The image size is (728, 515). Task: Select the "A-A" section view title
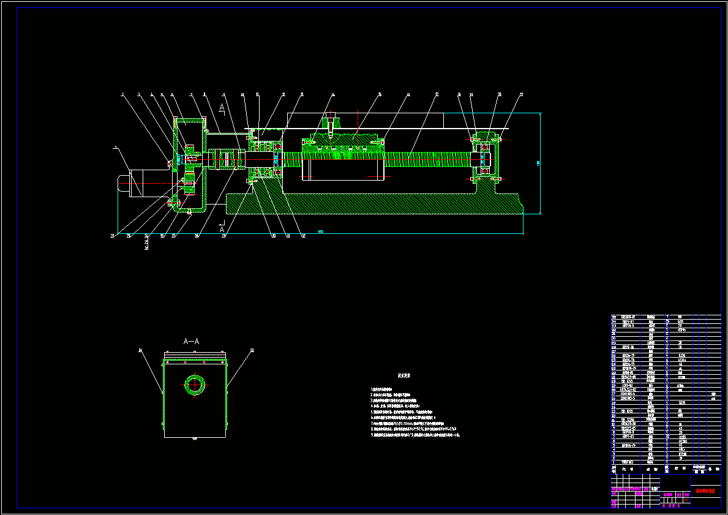point(191,341)
